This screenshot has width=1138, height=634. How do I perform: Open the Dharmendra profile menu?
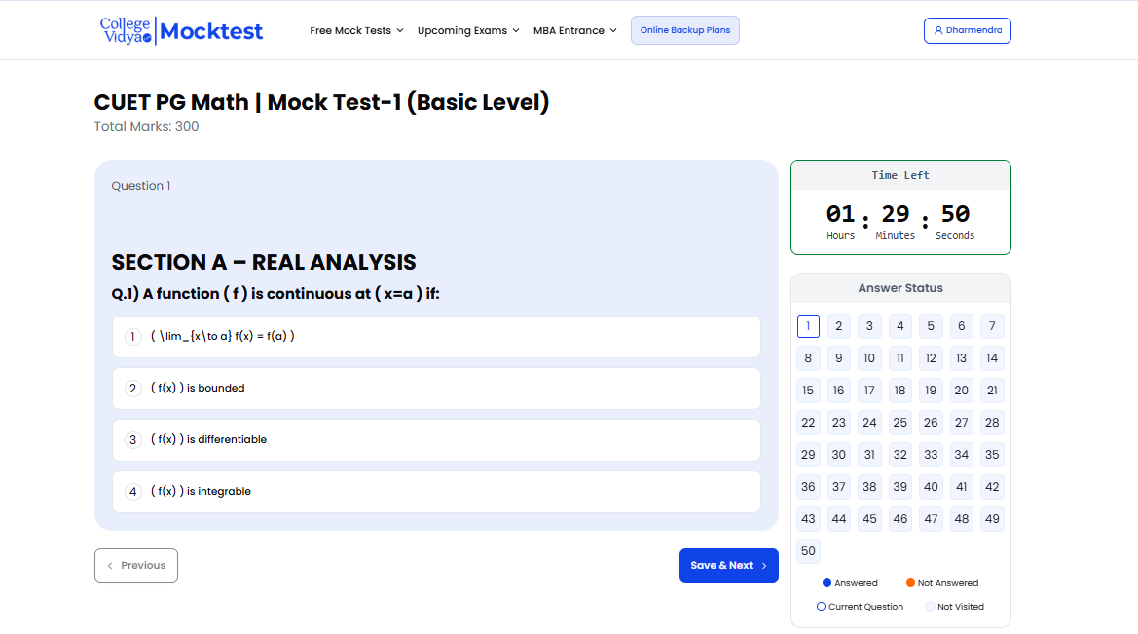(967, 30)
